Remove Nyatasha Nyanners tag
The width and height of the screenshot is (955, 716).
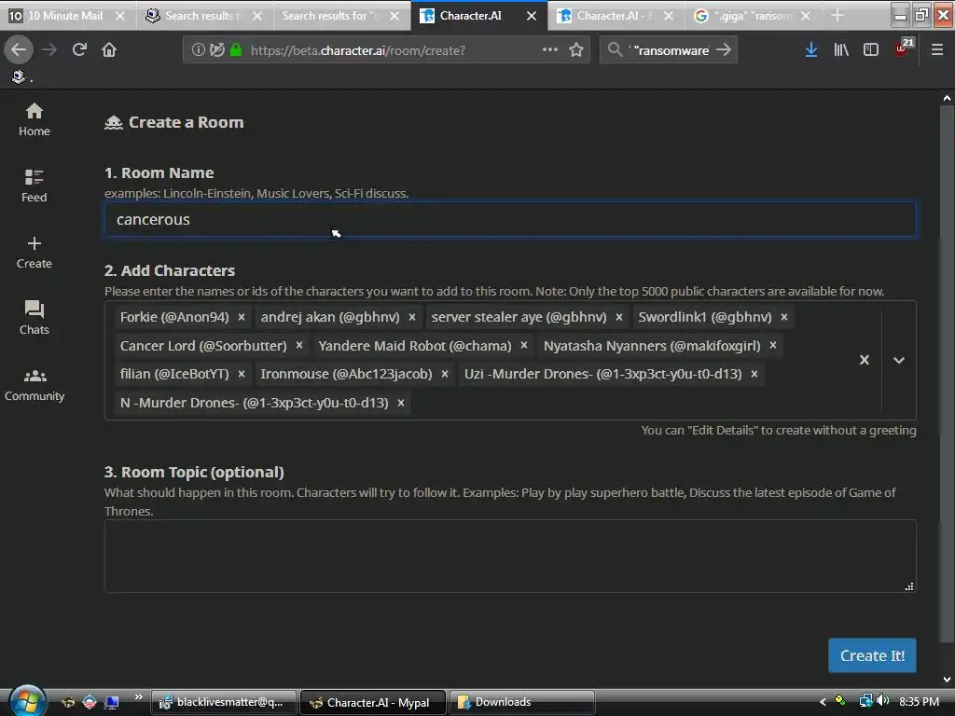click(773, 345)
